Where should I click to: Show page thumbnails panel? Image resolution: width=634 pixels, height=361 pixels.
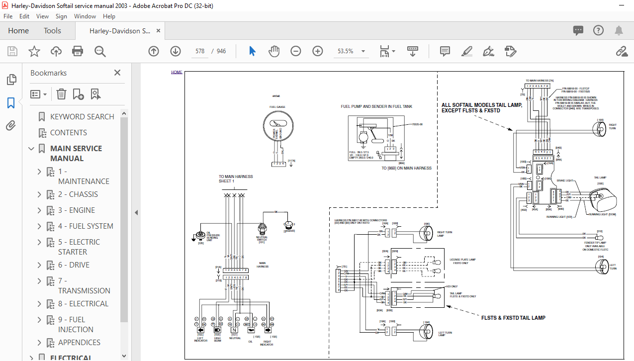(x=11, y=80)
